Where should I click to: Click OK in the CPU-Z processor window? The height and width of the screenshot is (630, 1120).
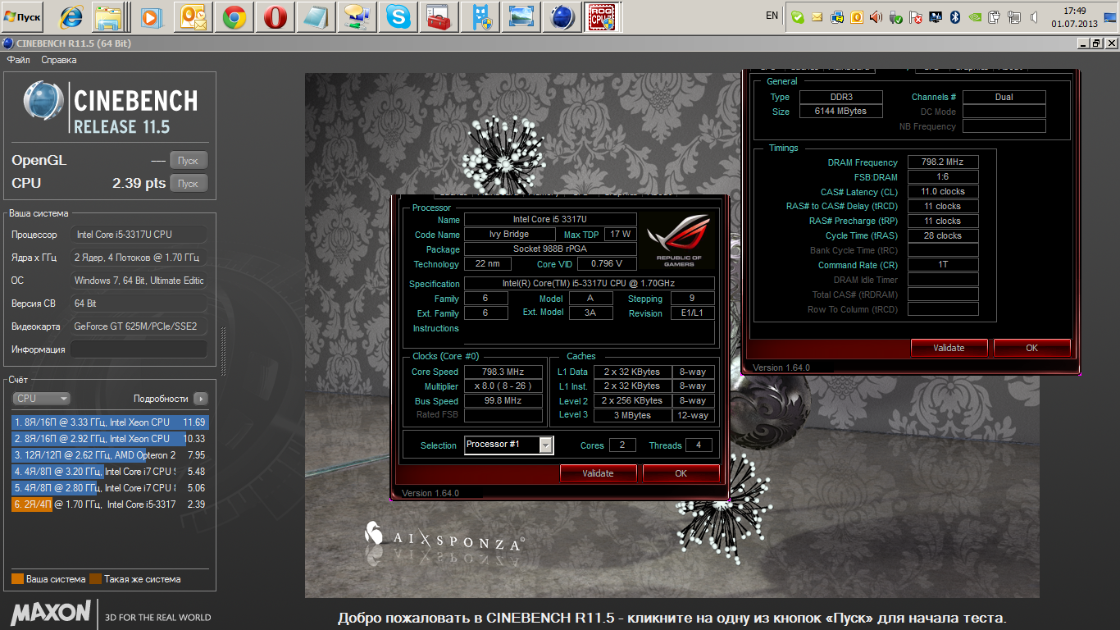pyautogui.click(x=681, y=473)
